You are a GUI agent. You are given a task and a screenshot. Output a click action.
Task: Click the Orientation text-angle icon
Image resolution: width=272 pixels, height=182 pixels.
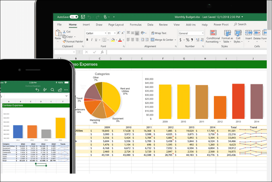143,33
